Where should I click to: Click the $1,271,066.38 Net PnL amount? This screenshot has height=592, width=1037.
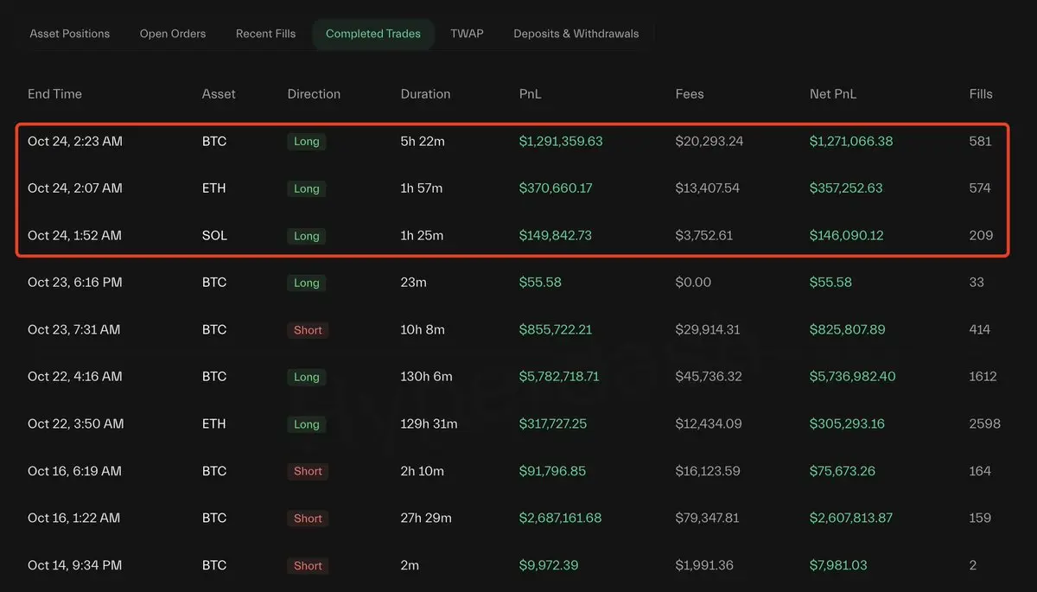tap(851, 142)
